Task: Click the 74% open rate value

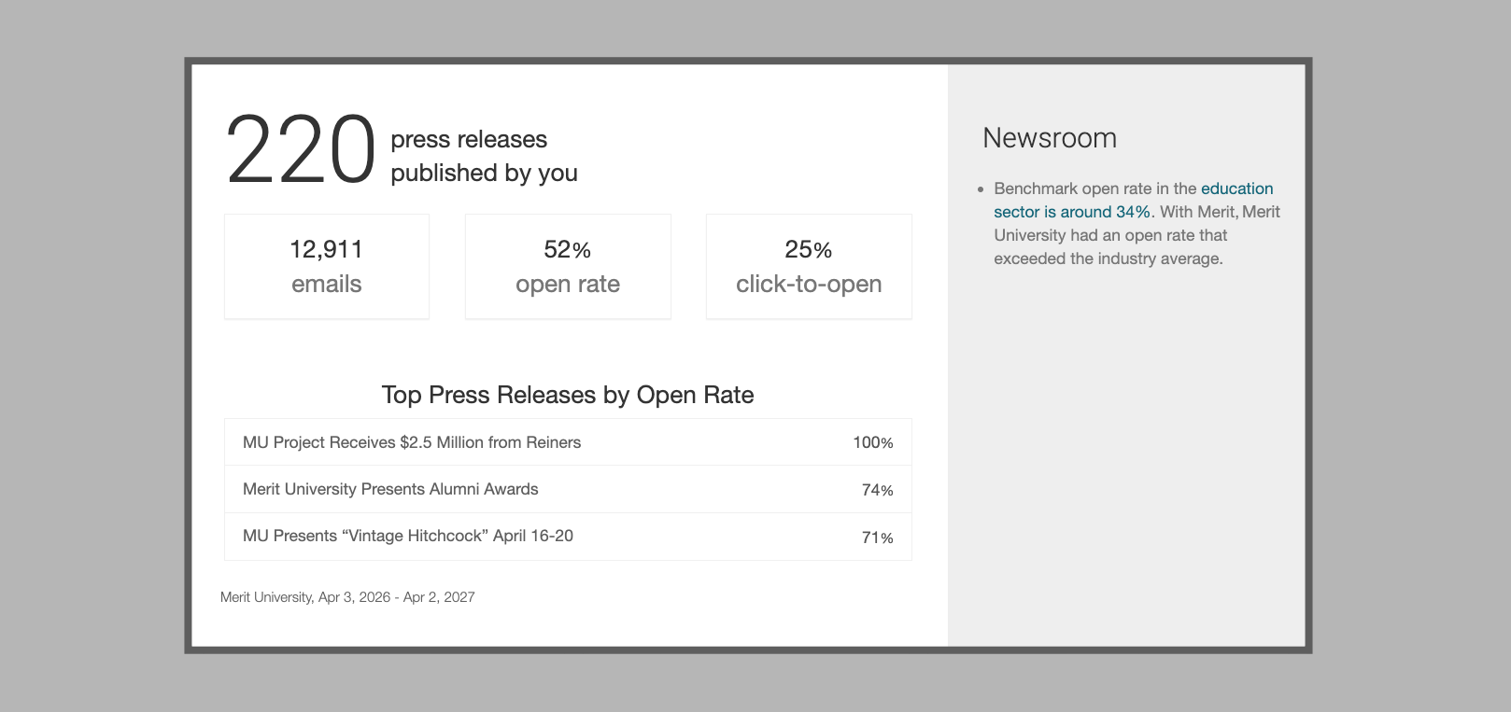Action: [877, 490]
